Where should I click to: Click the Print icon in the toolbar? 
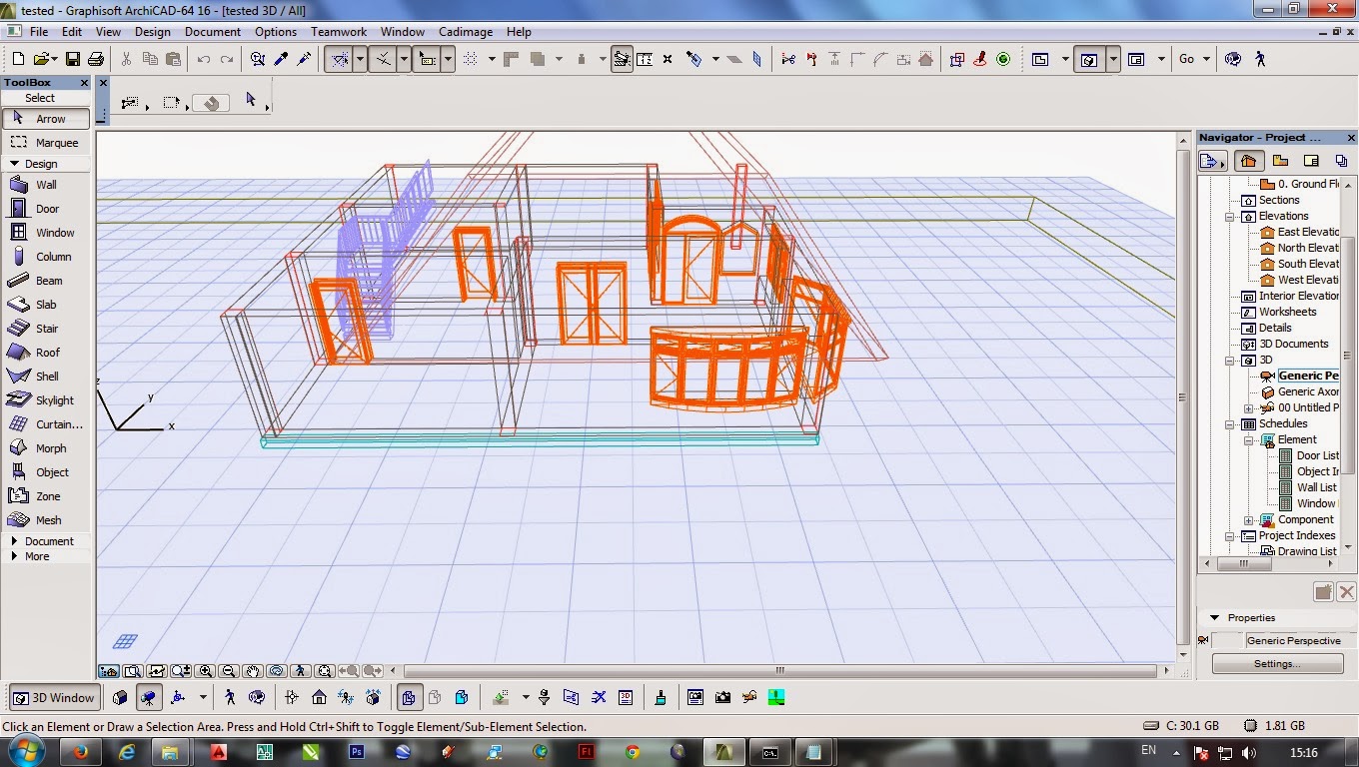pos(96,59)
